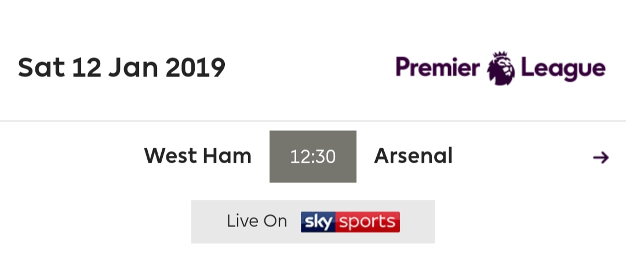The image size is (626, 260).
Task: Open the Arsenal team name
Action: coord(413,156)
